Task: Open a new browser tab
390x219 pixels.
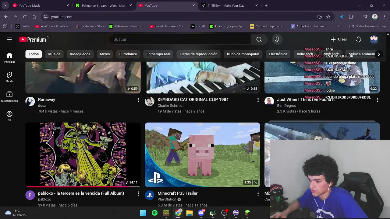Action: pyautogui.click(x=266, y=5)
